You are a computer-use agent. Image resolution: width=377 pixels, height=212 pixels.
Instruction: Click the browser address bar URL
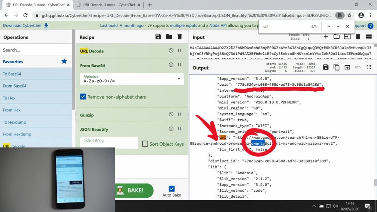click(186, 15)
